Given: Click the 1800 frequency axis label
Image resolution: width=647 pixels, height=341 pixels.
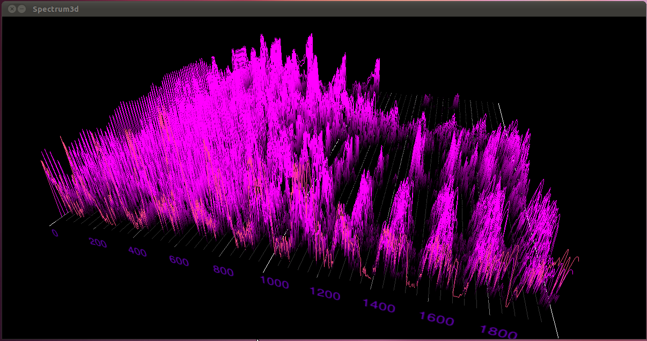Looking at the screenshot, I should click(x=499, y=332).
